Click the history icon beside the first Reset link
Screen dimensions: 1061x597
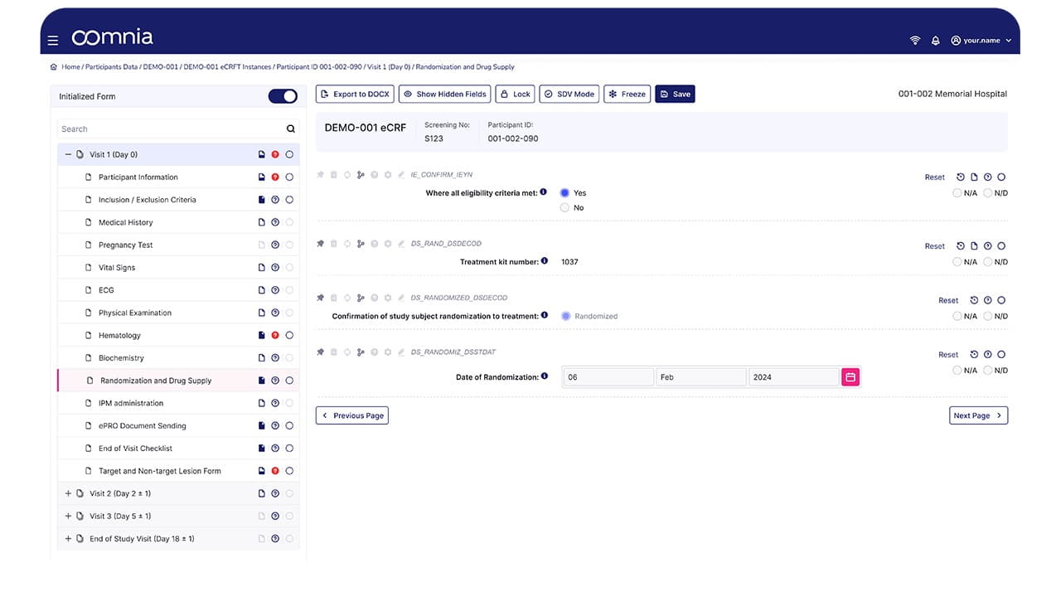click(x=960, y=177)
